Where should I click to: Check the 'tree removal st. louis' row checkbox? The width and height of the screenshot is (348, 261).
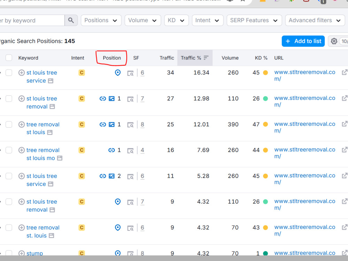tap(9, 228)
